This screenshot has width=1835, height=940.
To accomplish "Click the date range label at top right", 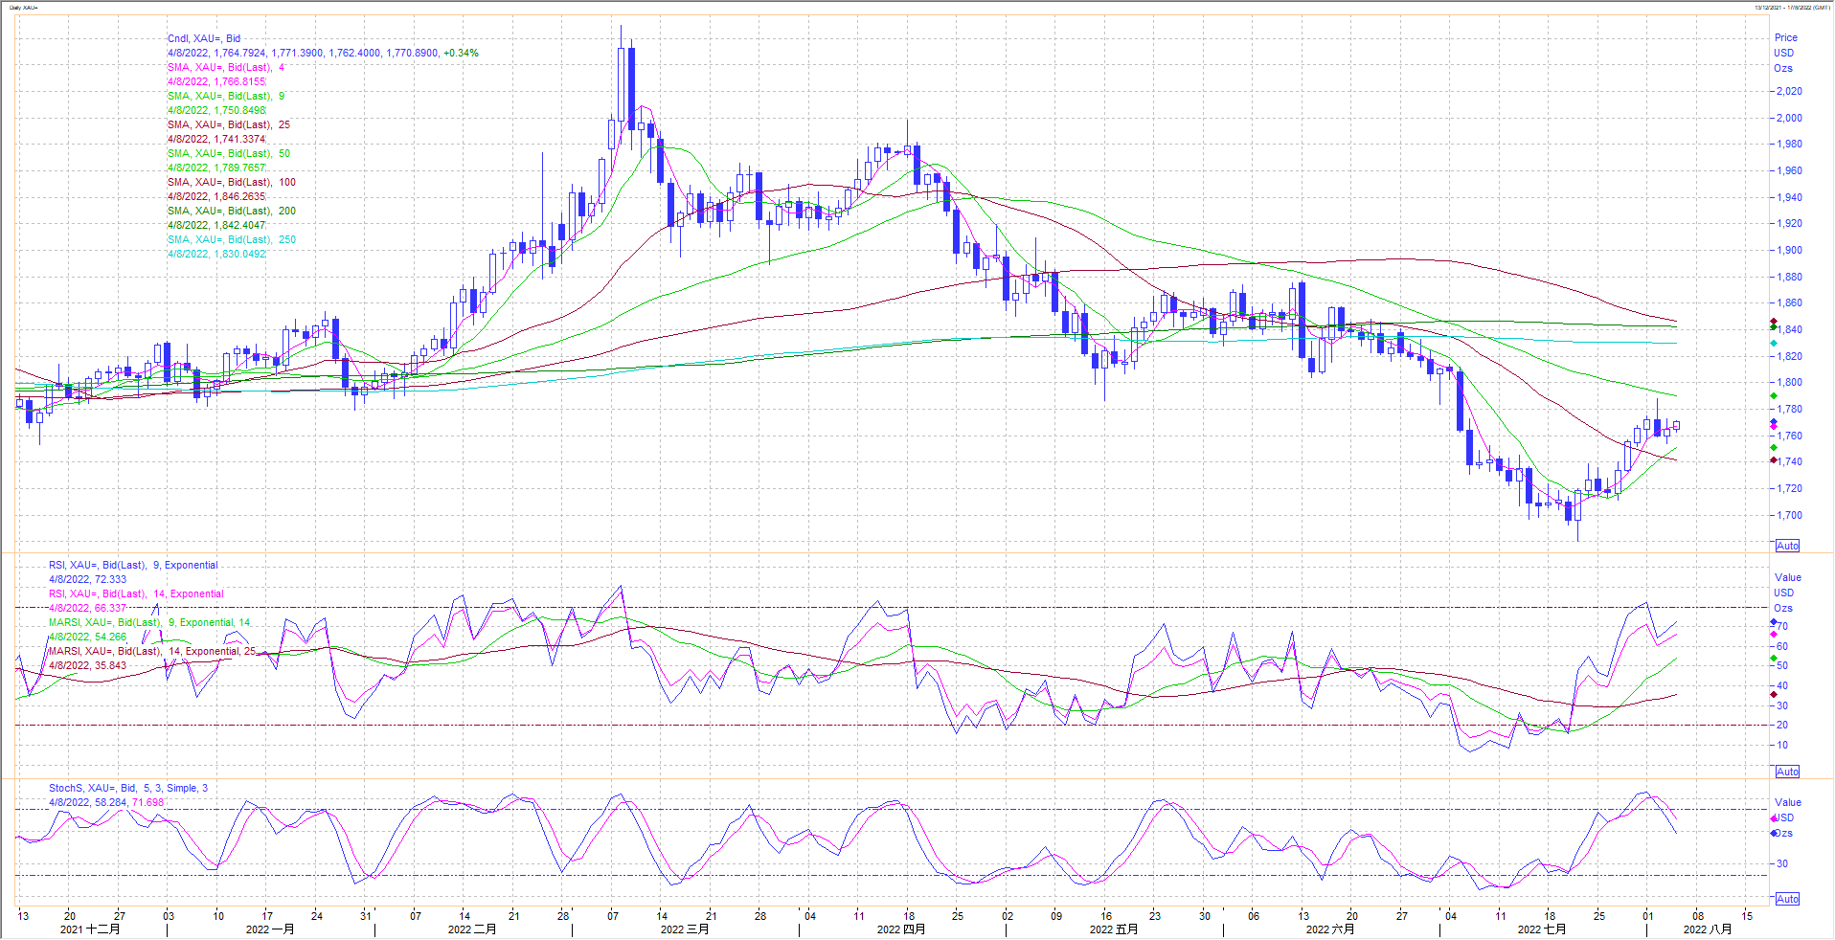I will coord(1792,8).
